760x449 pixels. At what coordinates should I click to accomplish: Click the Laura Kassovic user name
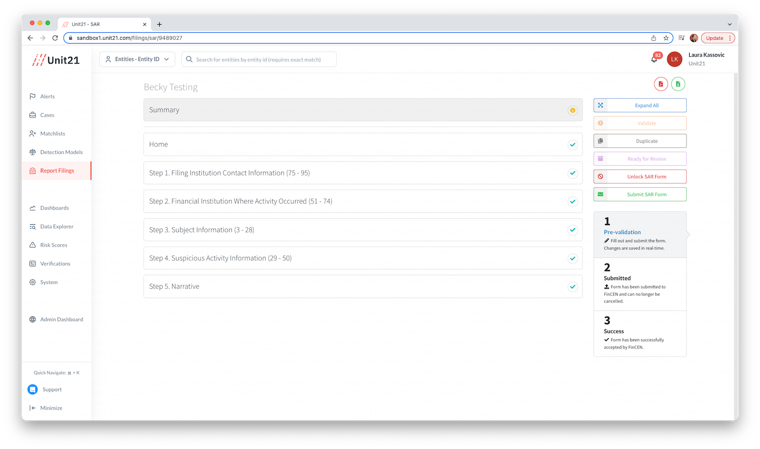706,55
